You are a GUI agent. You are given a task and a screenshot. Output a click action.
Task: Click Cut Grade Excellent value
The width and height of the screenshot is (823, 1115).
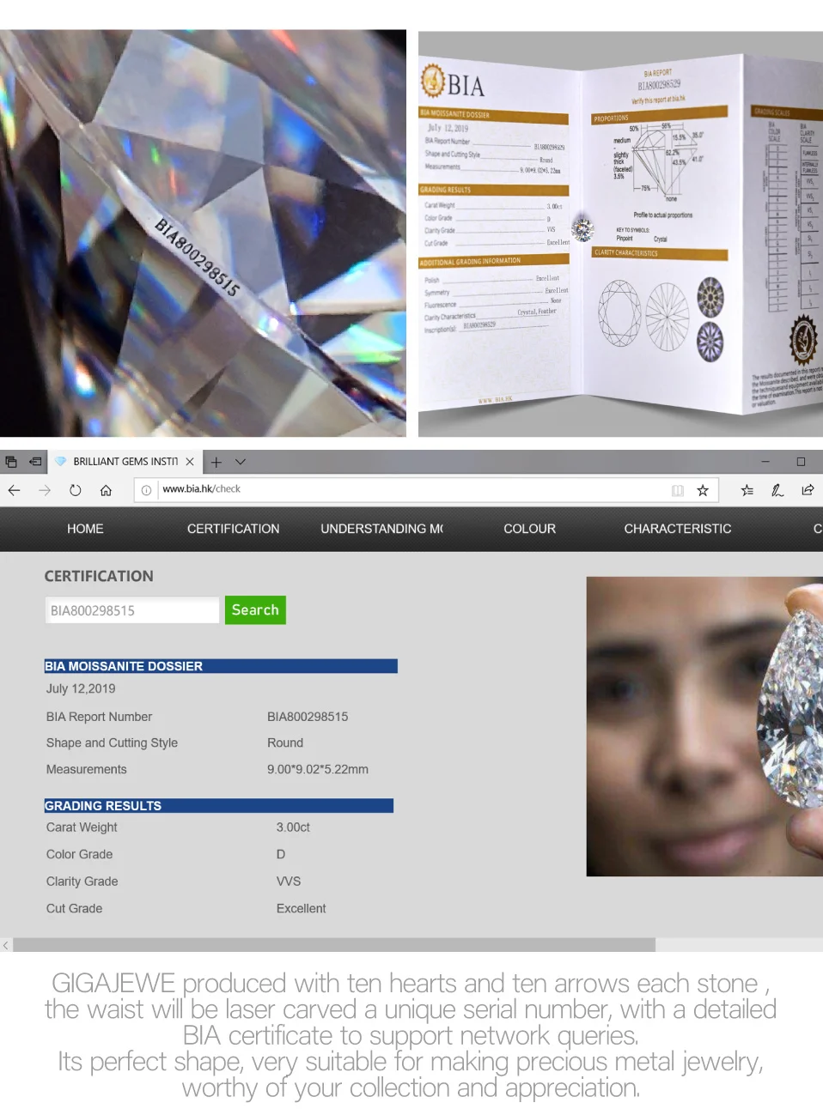tap(302, 908)
